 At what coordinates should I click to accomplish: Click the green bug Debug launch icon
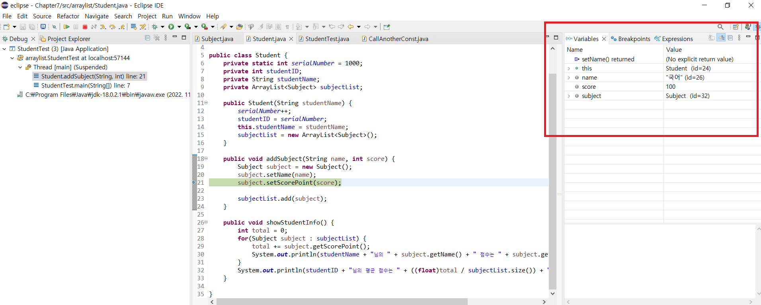pyautogui.click(x=154, y=27)
